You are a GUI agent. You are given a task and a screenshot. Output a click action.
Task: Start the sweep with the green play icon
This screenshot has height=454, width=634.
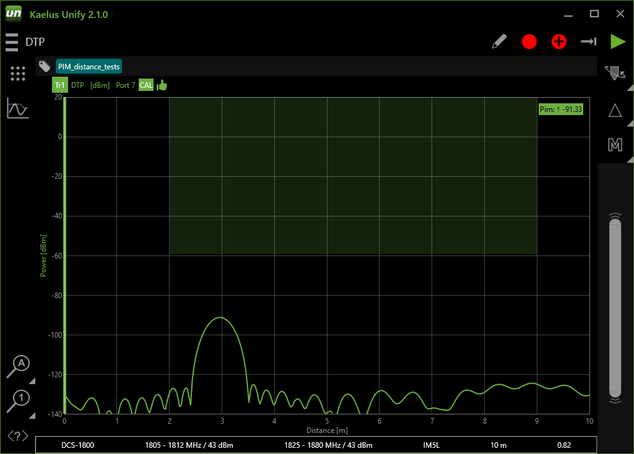(x=617, y=41)
